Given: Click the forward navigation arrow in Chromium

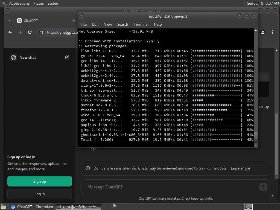Looking at the screenshot, I should pos(20,32).
